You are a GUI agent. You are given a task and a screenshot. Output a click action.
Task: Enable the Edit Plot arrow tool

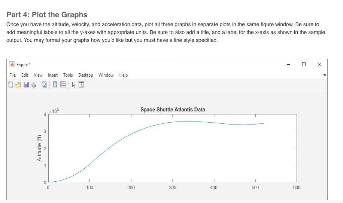(74, 85)
